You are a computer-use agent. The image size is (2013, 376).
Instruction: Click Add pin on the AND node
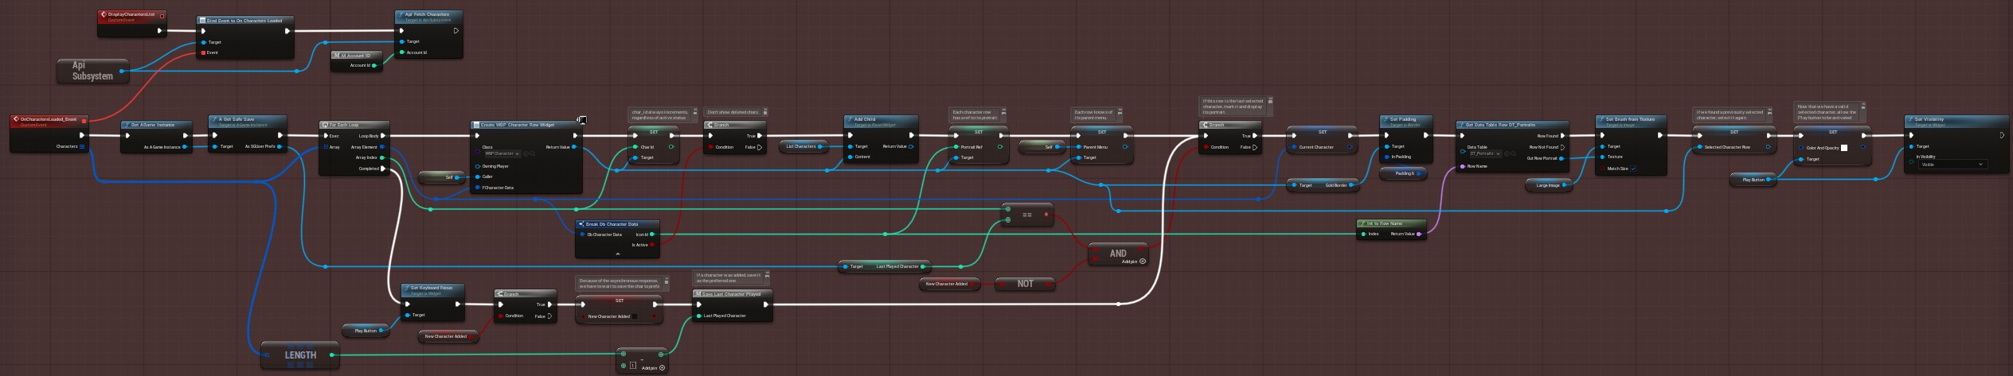coord(1143,262)
